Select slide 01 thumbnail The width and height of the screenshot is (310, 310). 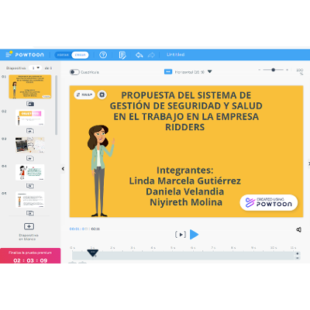(30, 87)
